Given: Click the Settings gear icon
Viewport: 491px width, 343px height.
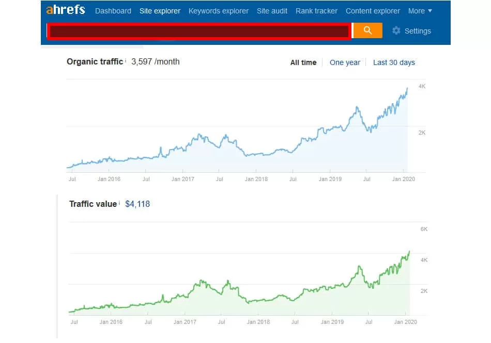Looking at the screenshot, I should [396, 30].
